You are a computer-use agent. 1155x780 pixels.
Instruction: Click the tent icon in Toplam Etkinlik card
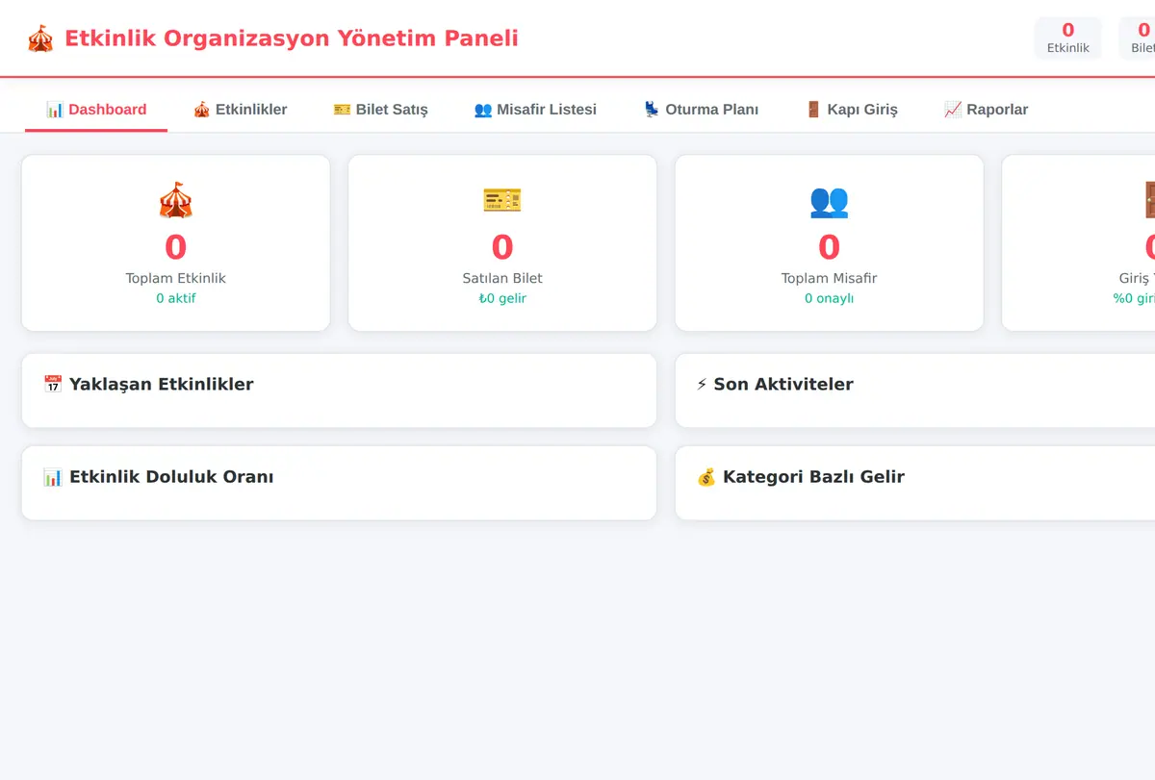pyautogui.click(x=175, y=200)
